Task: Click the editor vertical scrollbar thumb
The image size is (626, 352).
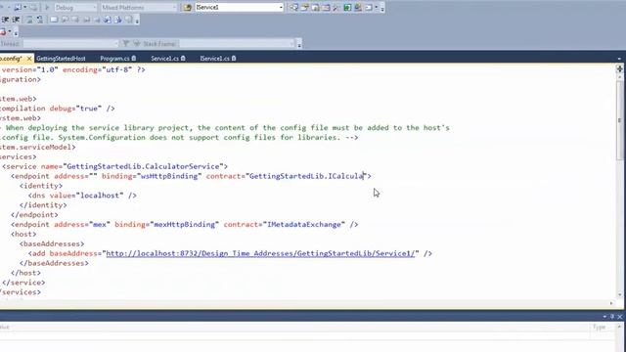Action: click(x=619, y=119)
